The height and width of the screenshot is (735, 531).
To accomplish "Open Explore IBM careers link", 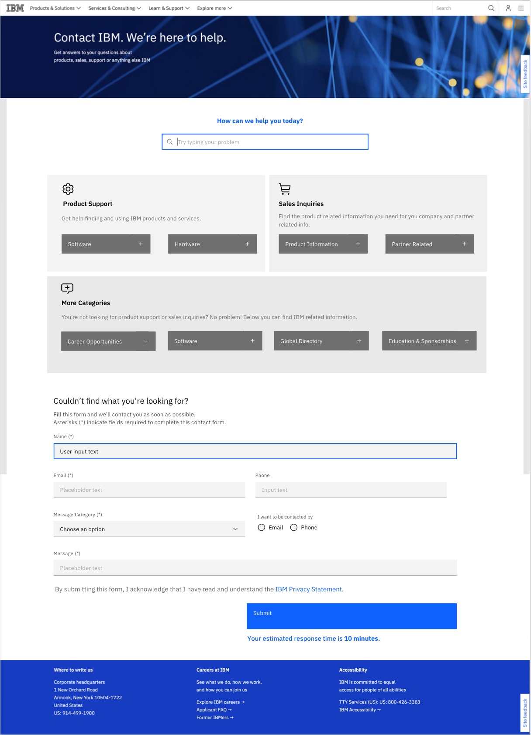I will tap(221, 702).
